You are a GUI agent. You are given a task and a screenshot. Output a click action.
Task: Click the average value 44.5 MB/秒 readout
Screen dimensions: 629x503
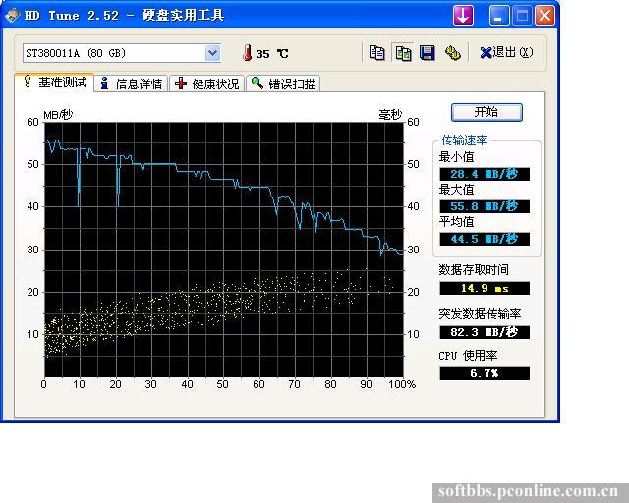[485, 239]
